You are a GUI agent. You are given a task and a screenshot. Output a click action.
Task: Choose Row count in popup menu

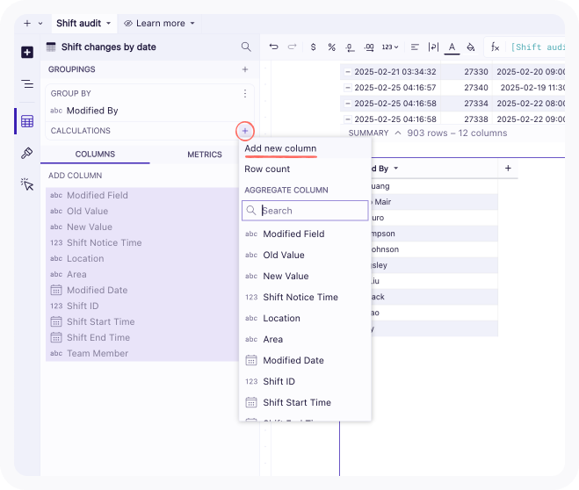pyautogui.click(x=267, y=169)
